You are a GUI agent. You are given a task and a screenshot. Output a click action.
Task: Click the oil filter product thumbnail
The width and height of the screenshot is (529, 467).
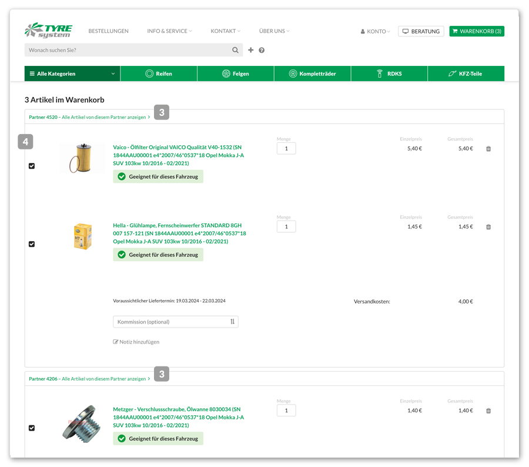[81, 158]
